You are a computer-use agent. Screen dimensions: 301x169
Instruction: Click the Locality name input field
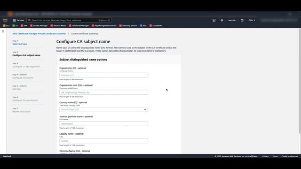pyautogui.click(x=103, y=141)
